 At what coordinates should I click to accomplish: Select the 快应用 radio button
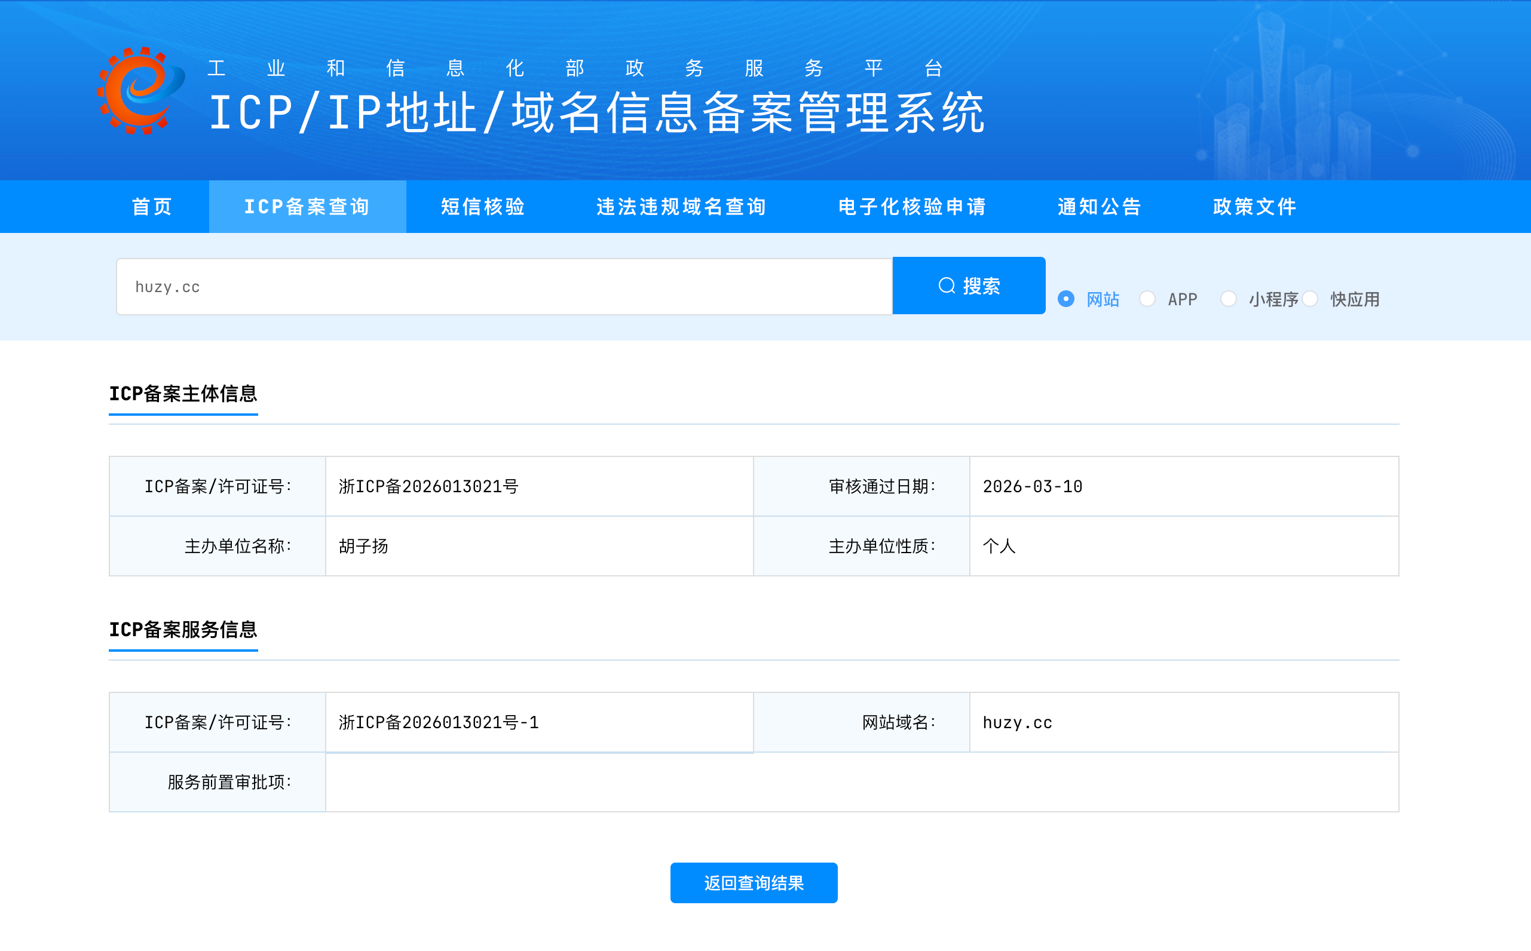coord(1309,299)
